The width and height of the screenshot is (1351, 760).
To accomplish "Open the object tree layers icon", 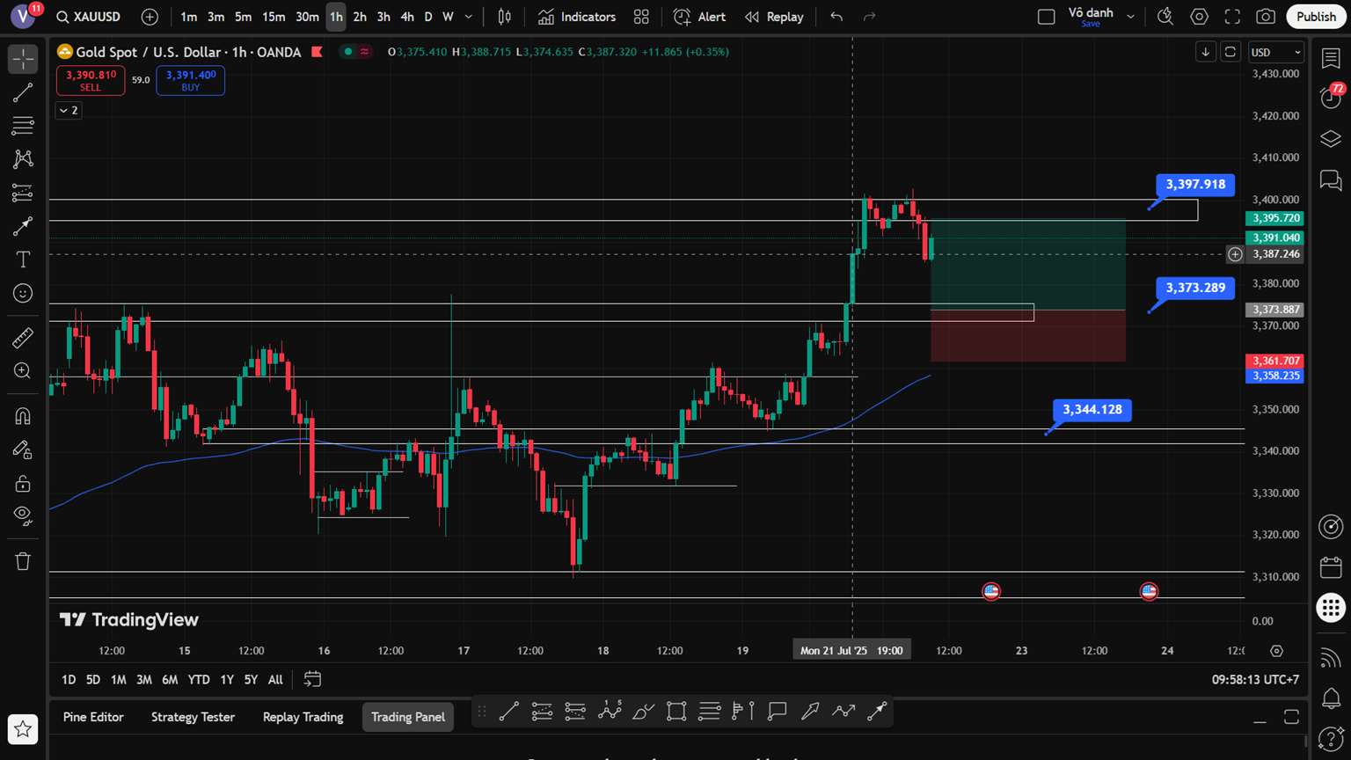I will 1331,139.
